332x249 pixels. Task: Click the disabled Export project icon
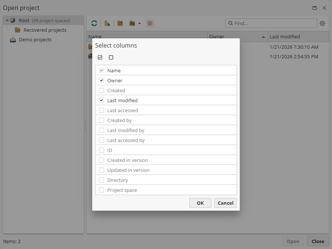(150, 23)
